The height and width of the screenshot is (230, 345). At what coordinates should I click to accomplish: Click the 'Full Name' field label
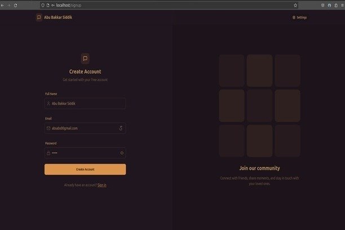[51, 94]
